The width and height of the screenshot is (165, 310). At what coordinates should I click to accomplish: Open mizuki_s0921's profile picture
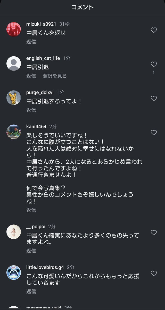pyautogui.click(x=13, y=29)
